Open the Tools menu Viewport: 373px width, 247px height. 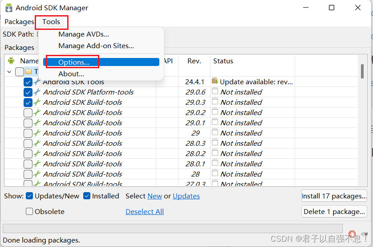tap(51, 22)
